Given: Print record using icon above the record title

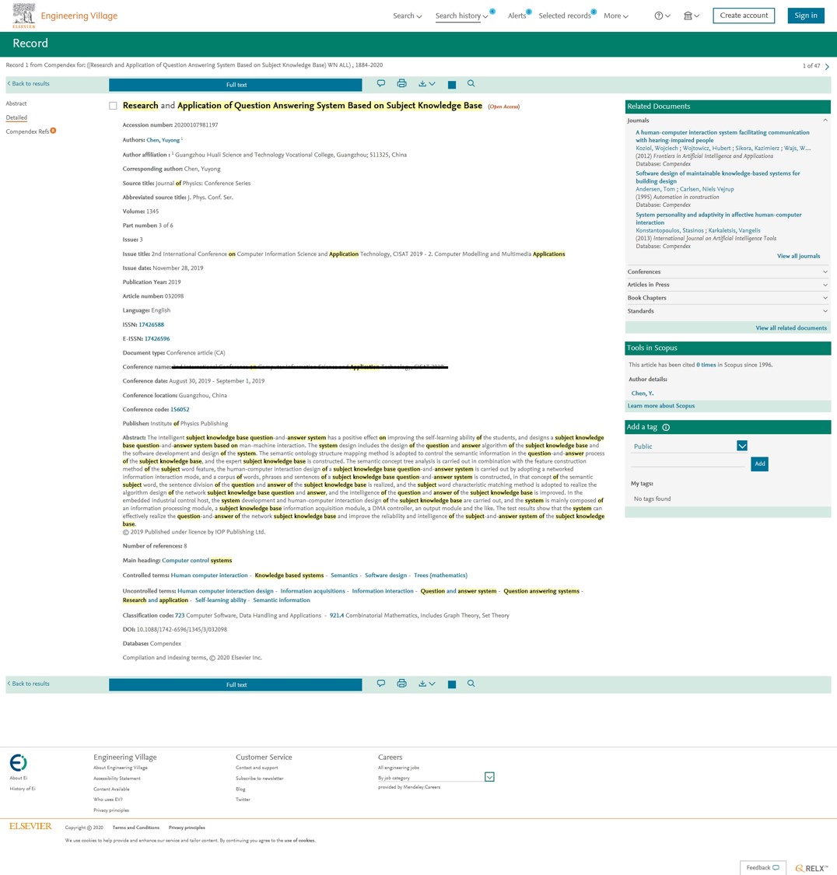Looking at the screenshot, I should pyautogui.click(x=401, y=84).
